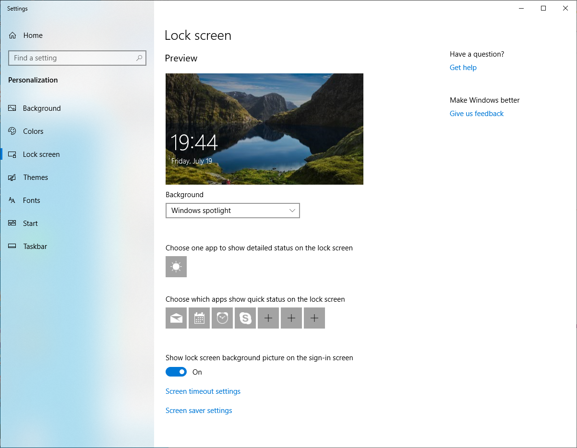Click the lock screen preview image
577x448 pixels.
tap(264, 129)
